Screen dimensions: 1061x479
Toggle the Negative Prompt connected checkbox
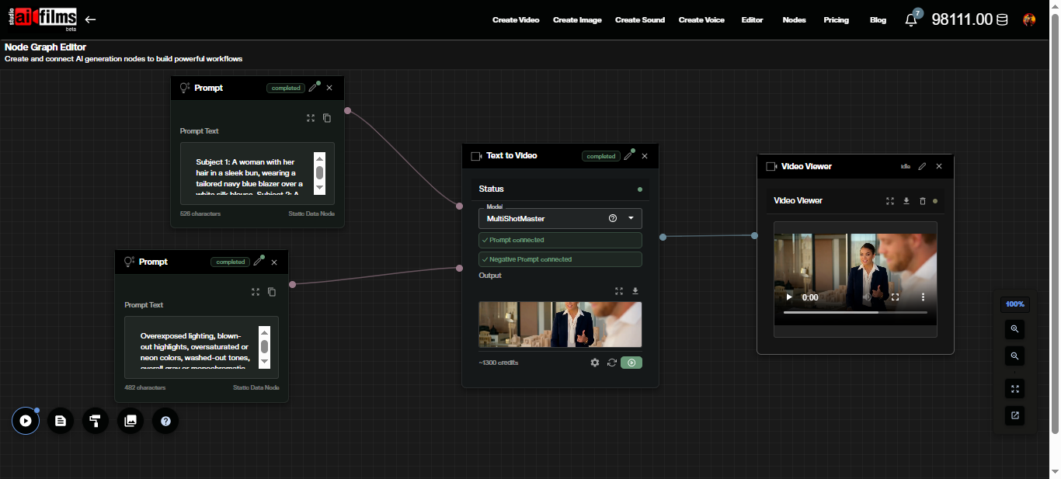click(560, 259)
